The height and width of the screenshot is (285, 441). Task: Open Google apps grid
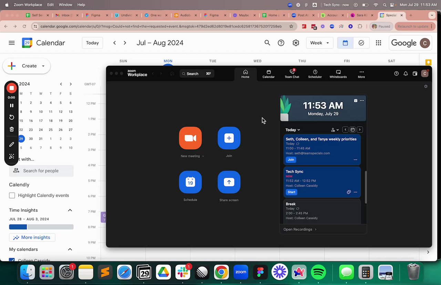tap(379, 43)
